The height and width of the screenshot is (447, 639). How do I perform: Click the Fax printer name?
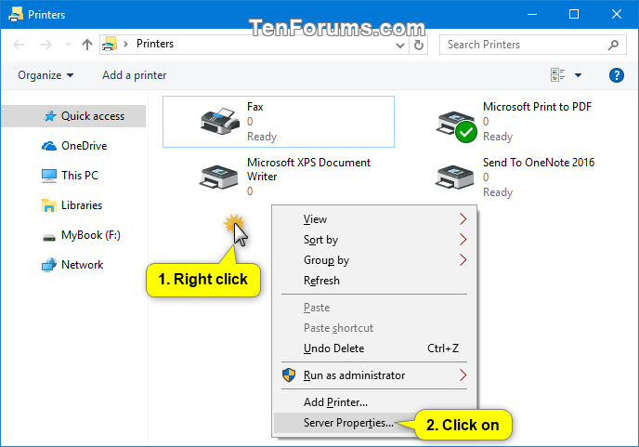[x=255, y=107]
